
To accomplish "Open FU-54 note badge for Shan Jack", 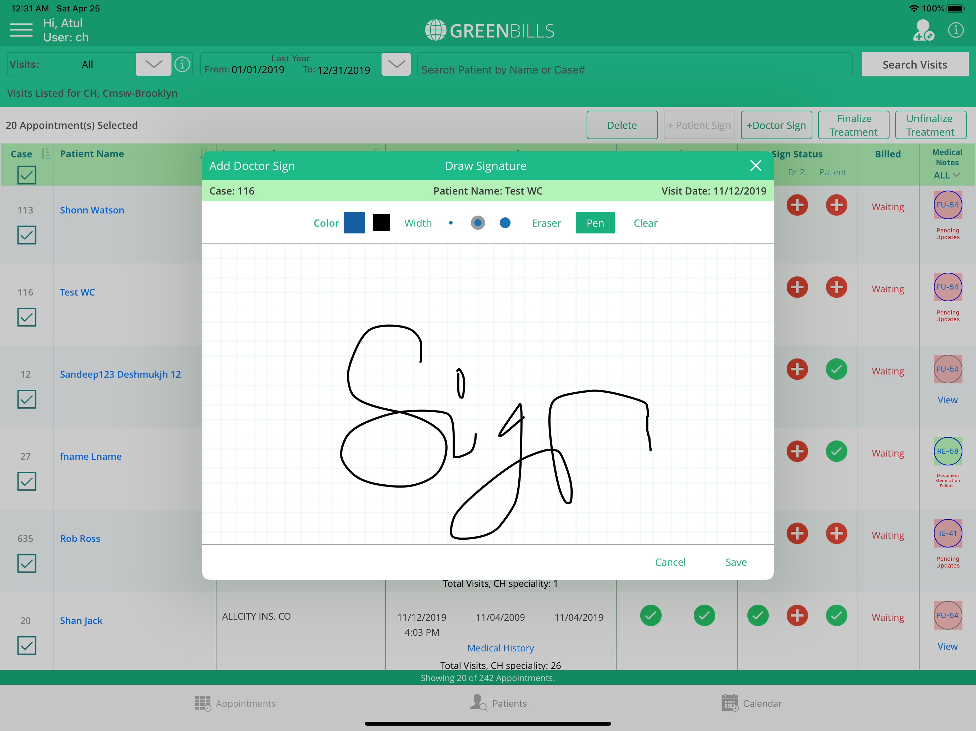I will point(947,615).
